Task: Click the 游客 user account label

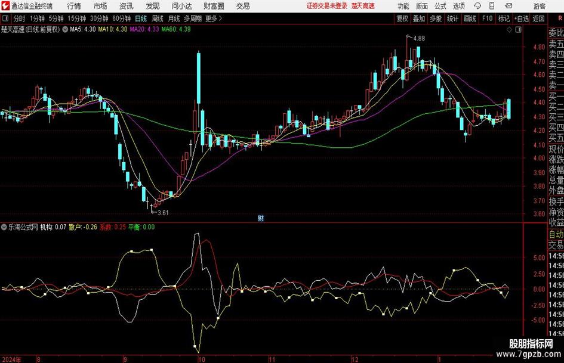Action: [x=540, y=6]
